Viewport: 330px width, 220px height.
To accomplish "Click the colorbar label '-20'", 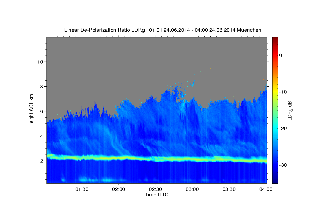I will (x=283, y=128).
